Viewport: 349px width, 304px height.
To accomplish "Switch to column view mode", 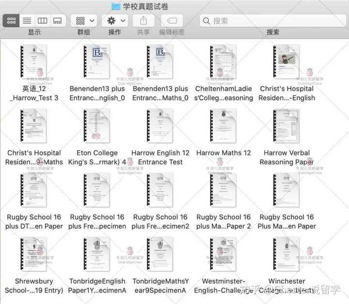I will pos(42,21).
